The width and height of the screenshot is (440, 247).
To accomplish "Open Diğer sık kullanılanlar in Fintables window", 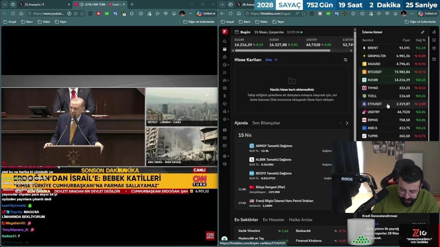I will coord(420,22).
